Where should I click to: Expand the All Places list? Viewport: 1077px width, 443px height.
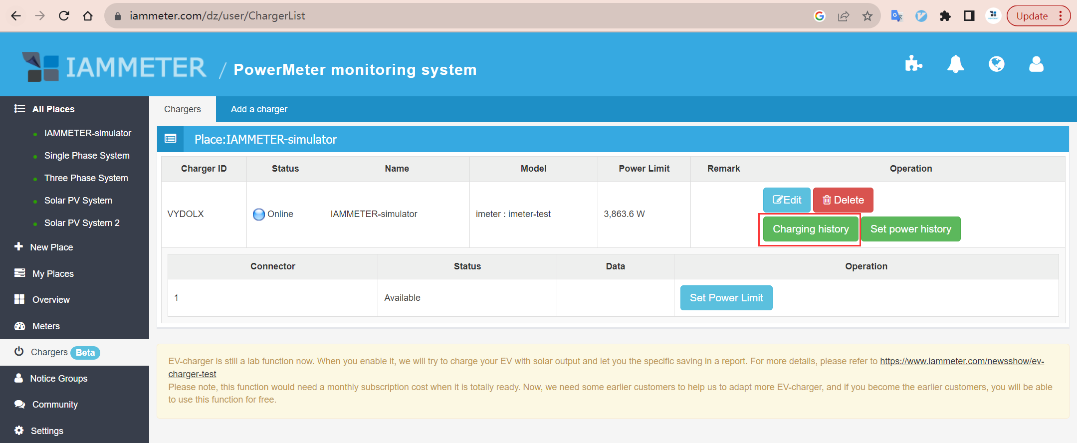(53, 109)
